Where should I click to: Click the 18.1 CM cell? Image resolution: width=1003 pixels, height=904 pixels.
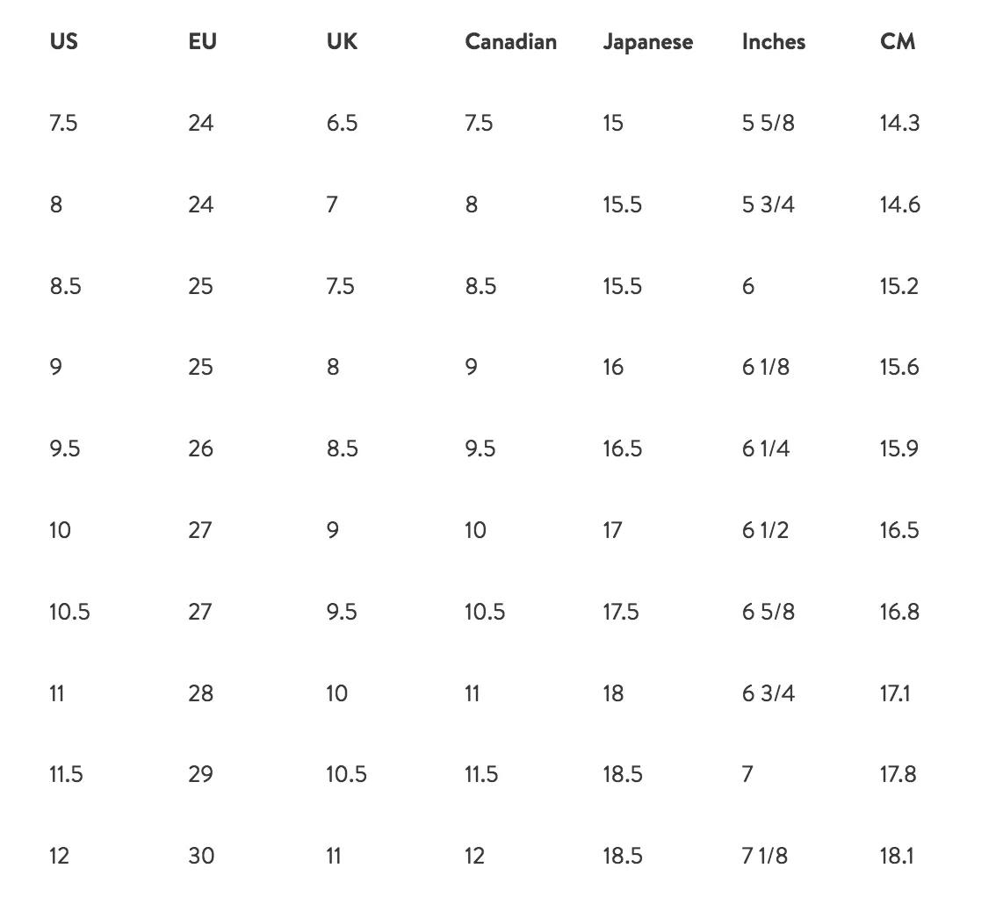[897, 856]
